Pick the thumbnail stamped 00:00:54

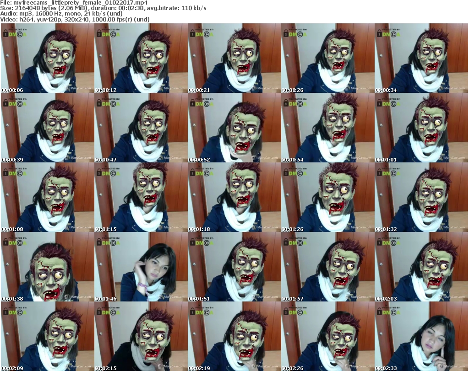point(328,128)
